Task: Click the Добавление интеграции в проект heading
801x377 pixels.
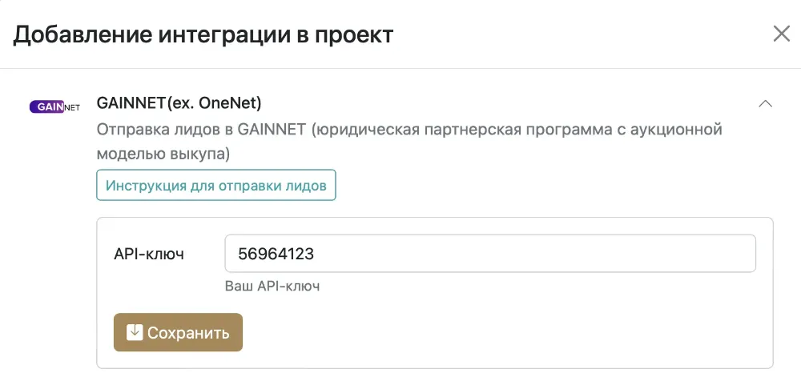Action: (x=203, y=34)
